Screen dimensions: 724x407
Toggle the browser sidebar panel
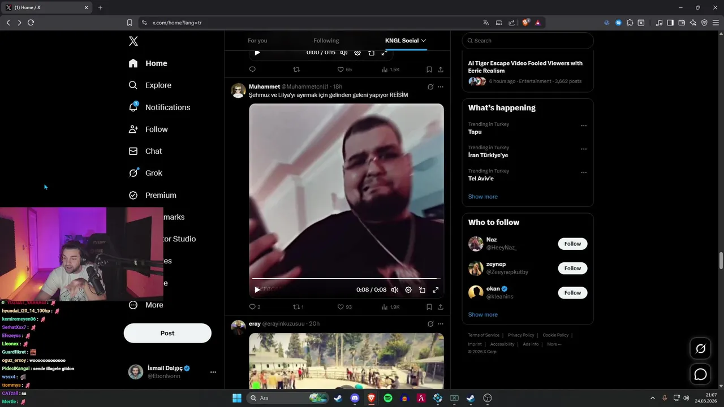670,23
